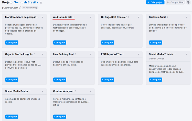Configure On Page SEO Checker

click(108, 42)
